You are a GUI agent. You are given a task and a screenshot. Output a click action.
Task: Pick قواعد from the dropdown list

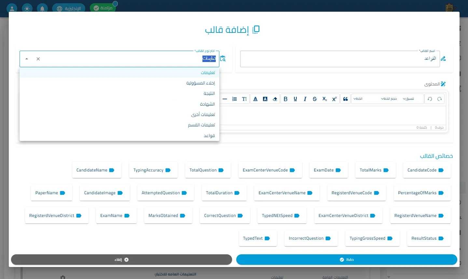(119, 135)
